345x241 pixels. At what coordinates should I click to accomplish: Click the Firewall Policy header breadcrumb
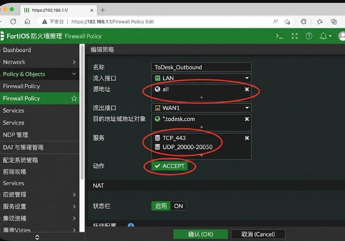pyautogui.click(x=83, y=36)
